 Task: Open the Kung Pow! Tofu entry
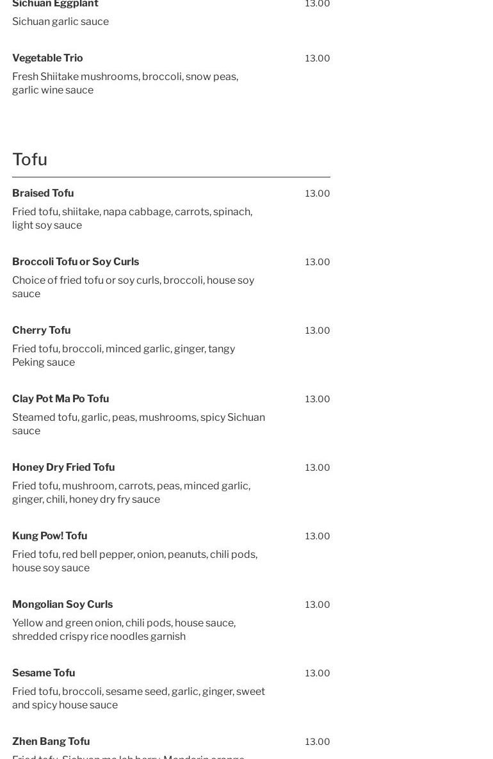49,535
